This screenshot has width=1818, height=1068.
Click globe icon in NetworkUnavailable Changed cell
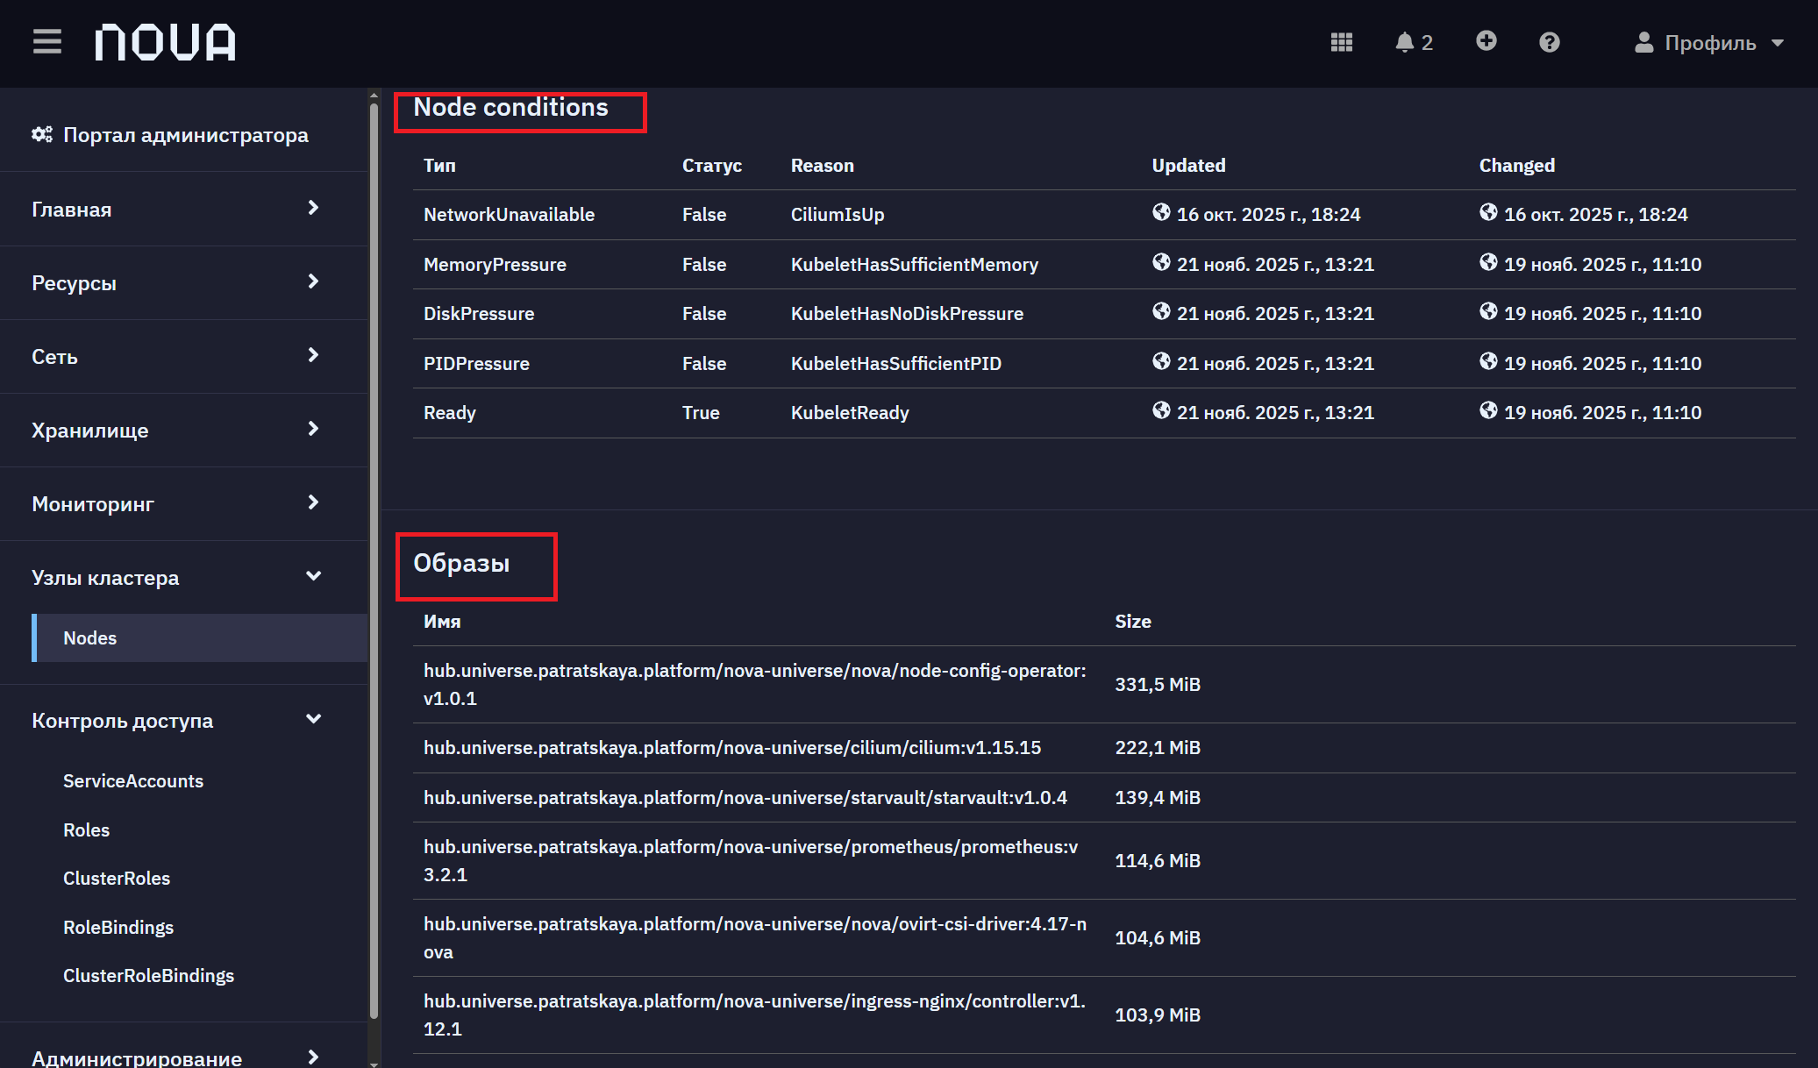pyautogui.click(x=1488, y=212)
